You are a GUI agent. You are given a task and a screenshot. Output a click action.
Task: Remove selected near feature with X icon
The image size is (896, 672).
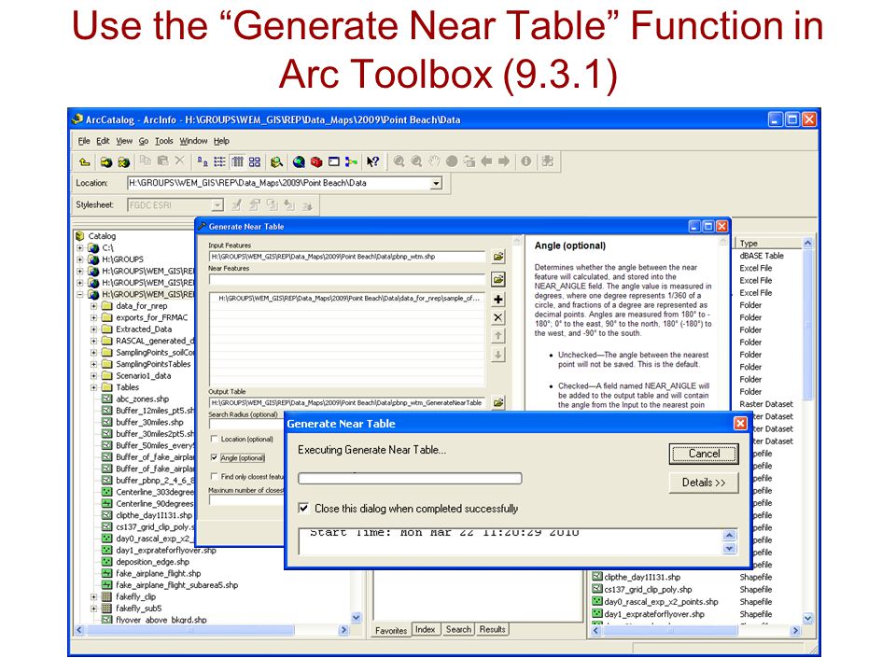[498, 317]
